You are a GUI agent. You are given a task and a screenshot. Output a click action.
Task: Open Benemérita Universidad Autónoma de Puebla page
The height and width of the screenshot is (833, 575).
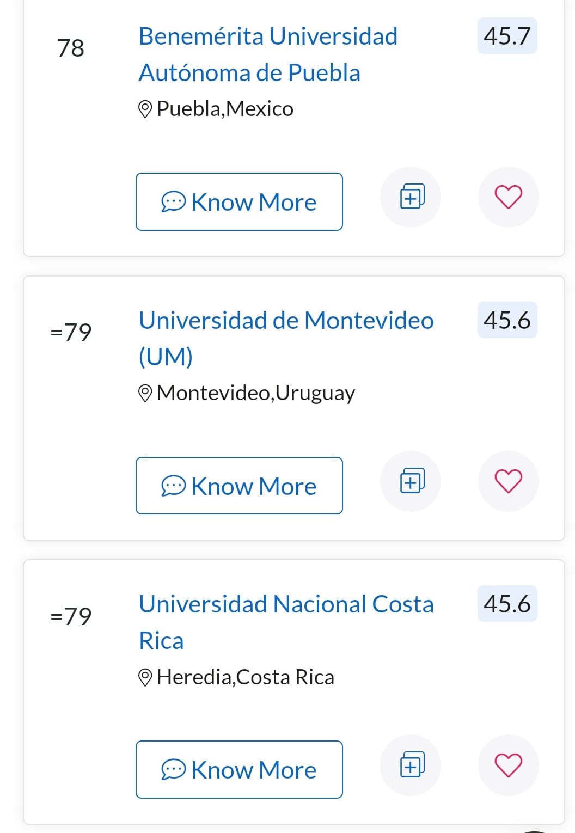[x=268, y=54]
